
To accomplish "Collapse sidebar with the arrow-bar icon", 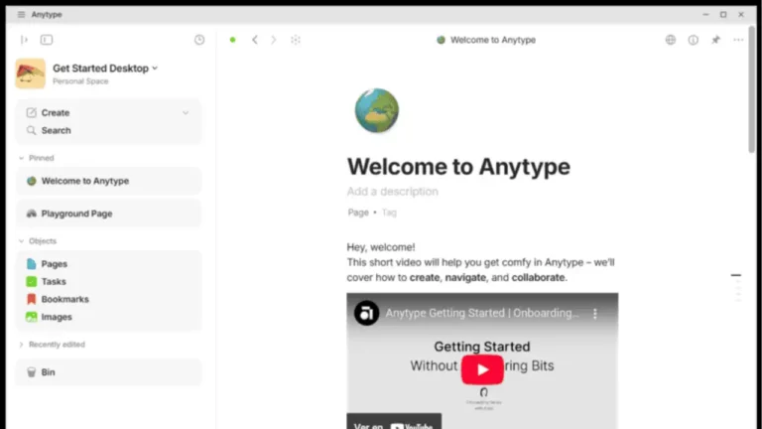I will point(24,40).
